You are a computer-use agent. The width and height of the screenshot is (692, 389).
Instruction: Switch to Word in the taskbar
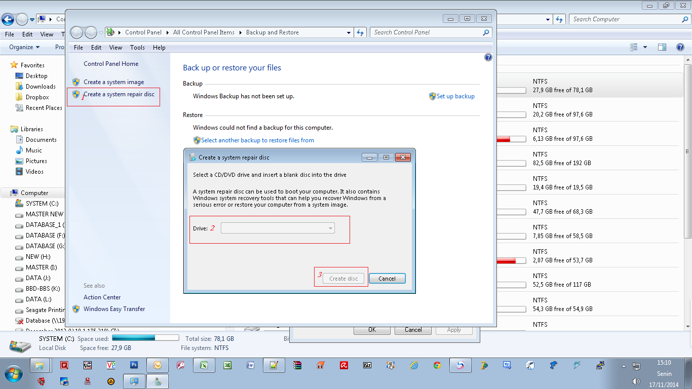click(x=251, y=365)
